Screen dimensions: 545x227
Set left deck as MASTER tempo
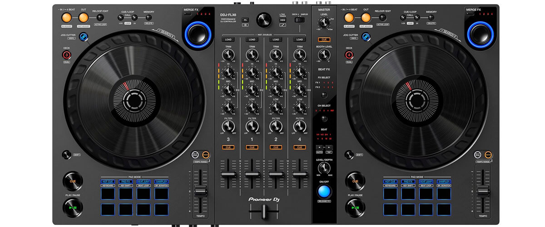point(206,155)
